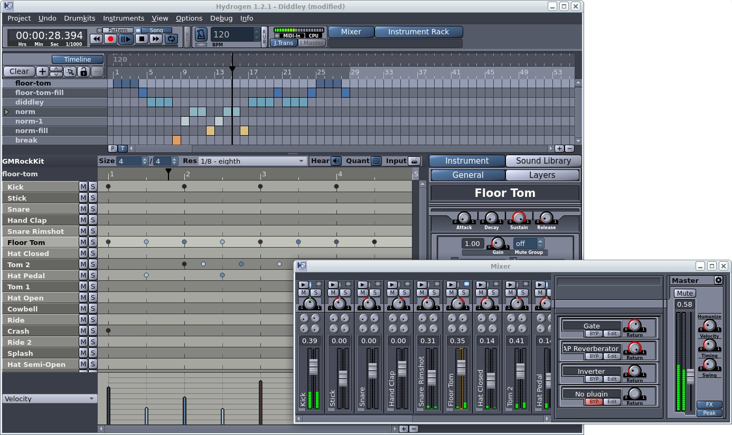This screenshot has height=435, width=732.
Task: Click the Attack knob
Action: [464, 218]
